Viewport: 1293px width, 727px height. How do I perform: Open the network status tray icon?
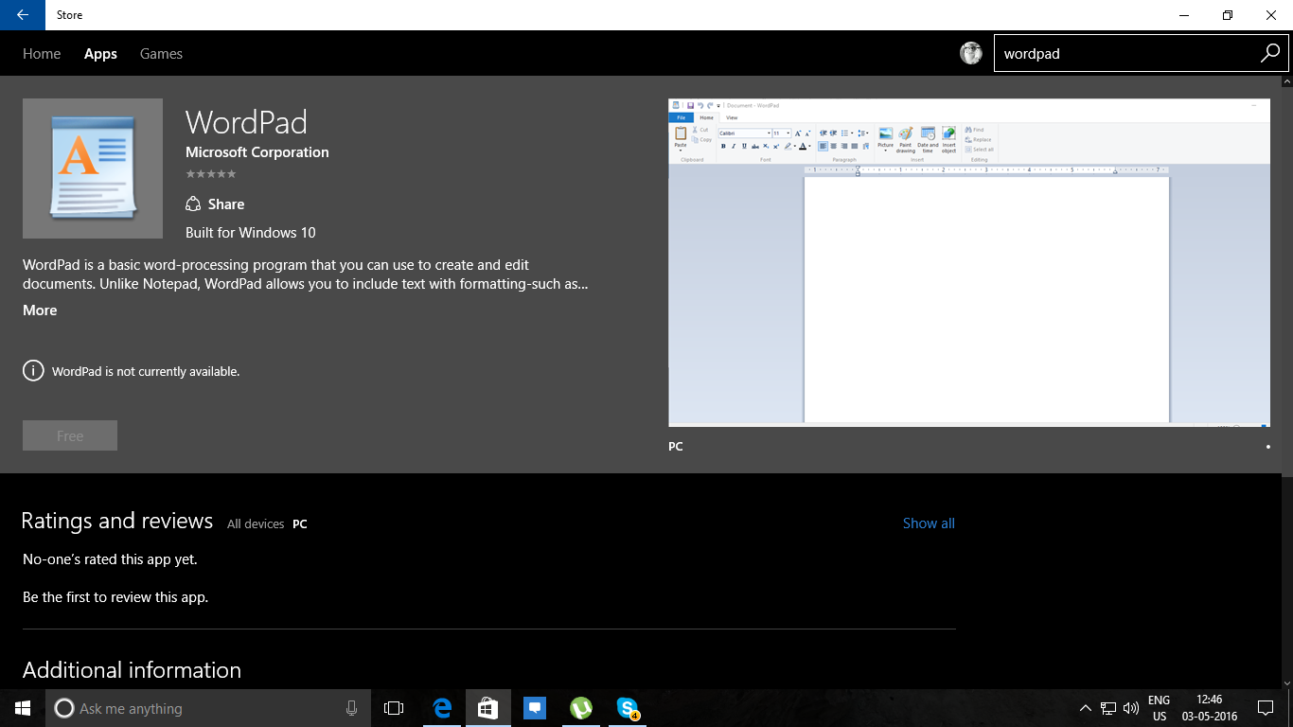point(1108,708)
